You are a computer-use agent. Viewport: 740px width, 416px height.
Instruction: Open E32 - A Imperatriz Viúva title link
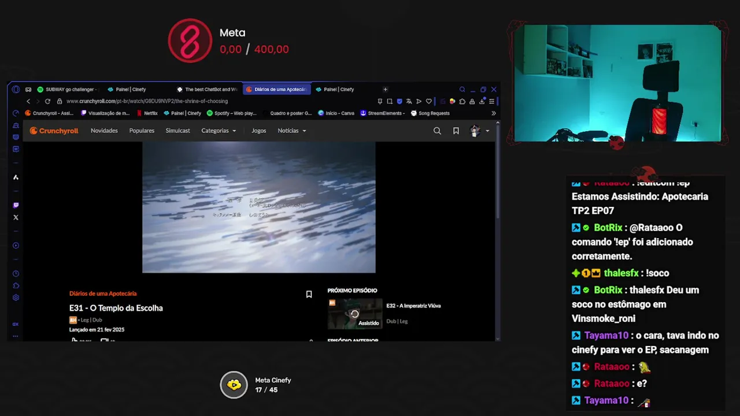pos(413,306)
